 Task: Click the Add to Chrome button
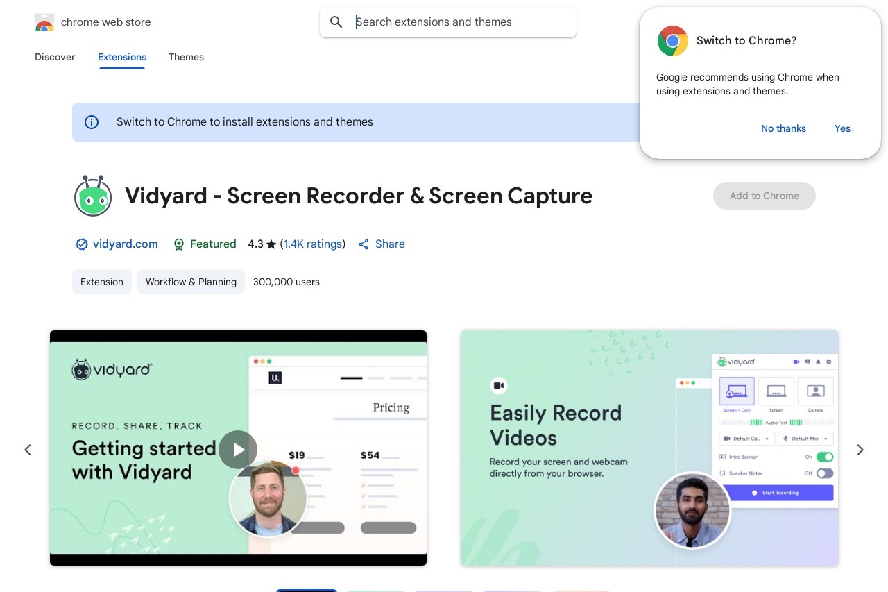(765, 196)
